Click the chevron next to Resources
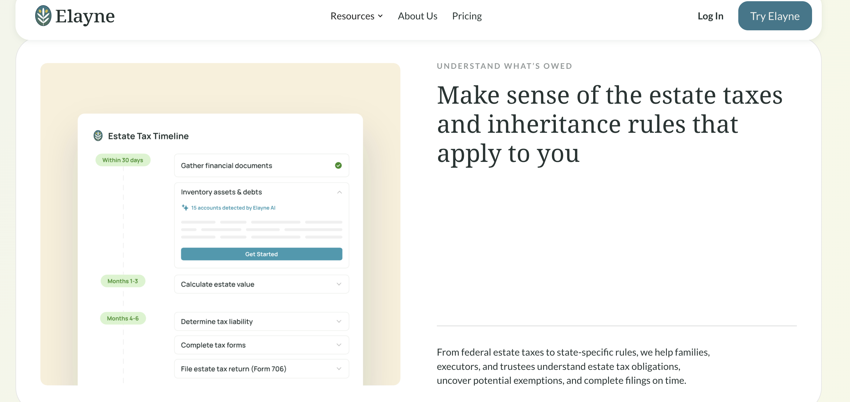The height and width of the screenshot is (402, 850). (x=380, y=16)
